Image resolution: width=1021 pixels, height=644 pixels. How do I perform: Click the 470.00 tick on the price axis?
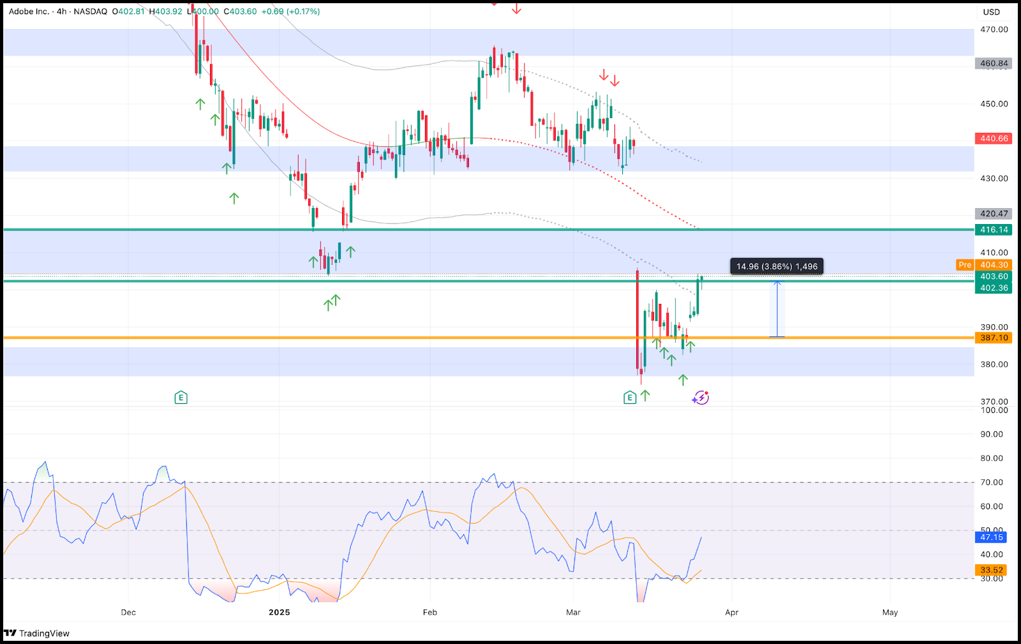click(994, 29)
